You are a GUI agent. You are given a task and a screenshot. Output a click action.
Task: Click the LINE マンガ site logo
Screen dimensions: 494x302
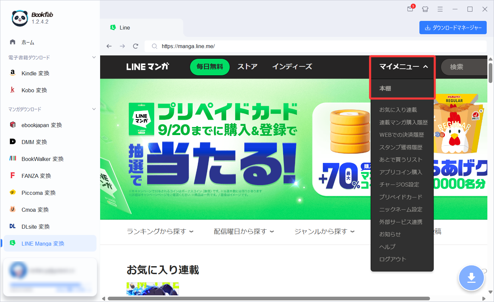148,67
